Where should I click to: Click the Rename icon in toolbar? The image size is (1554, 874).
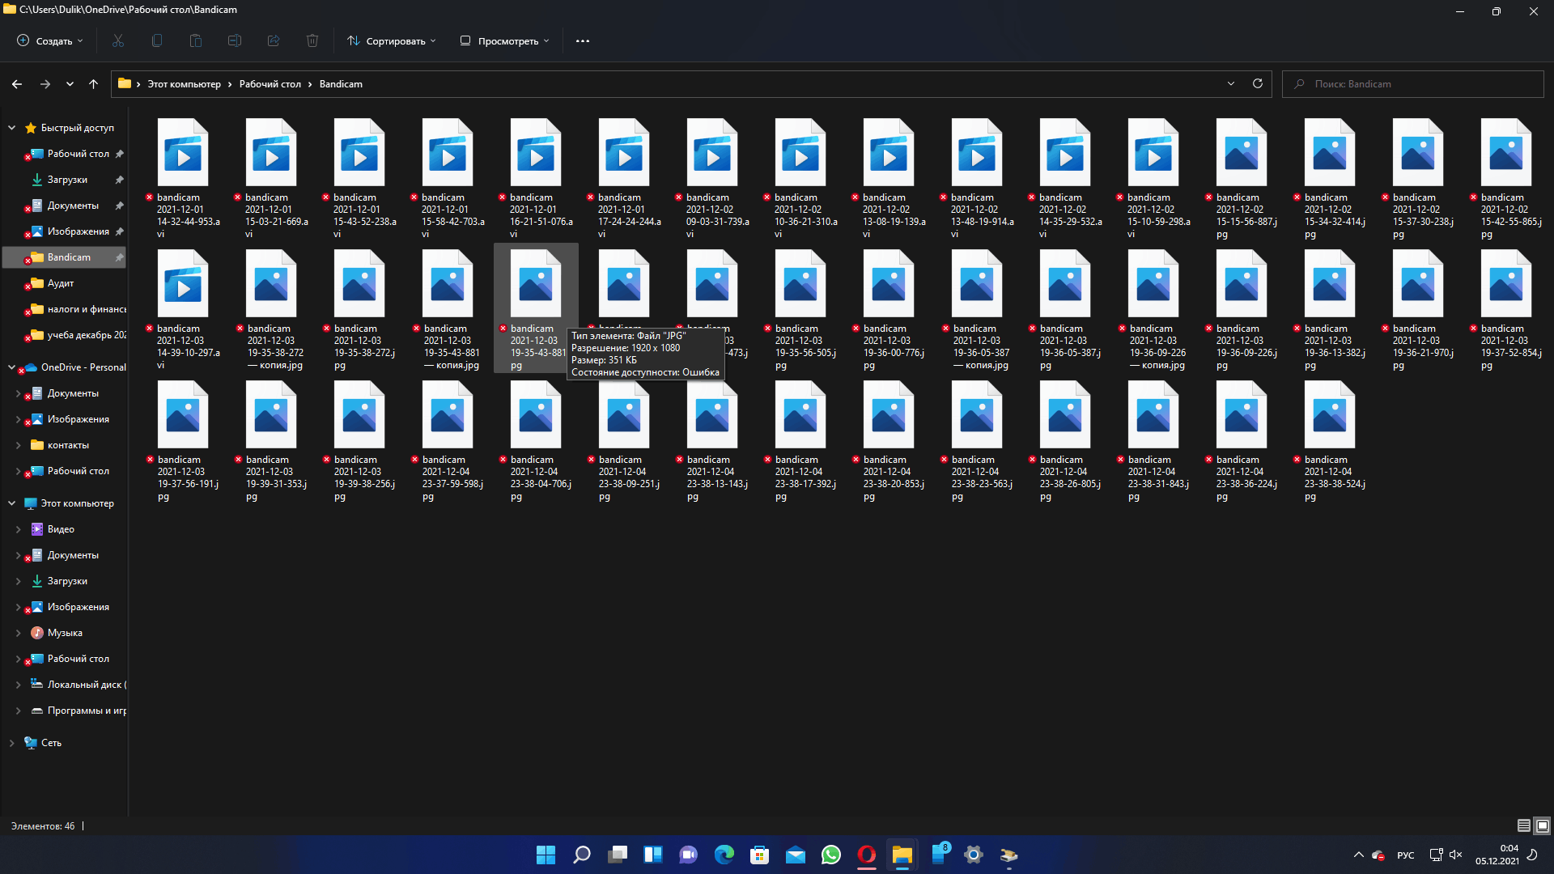235,40
